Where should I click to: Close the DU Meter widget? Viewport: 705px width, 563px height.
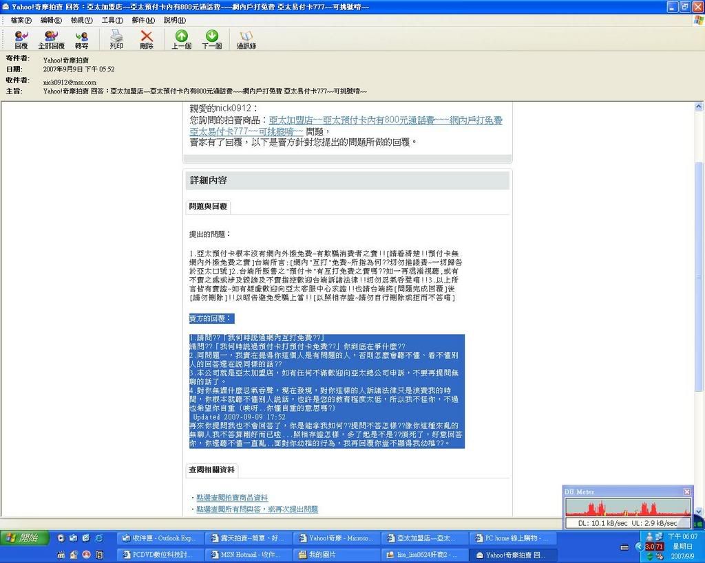687,492
